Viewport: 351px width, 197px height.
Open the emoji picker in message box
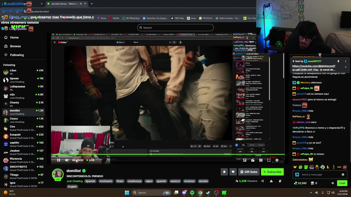(343, 175)
